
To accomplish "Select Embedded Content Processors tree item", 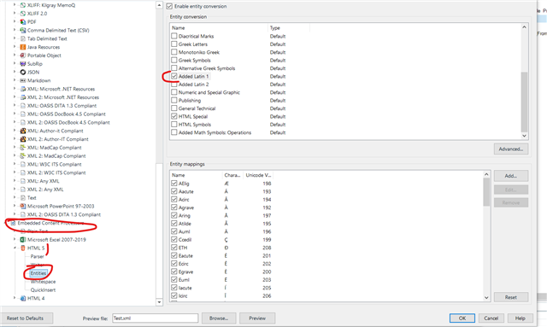I will (50, 223).
